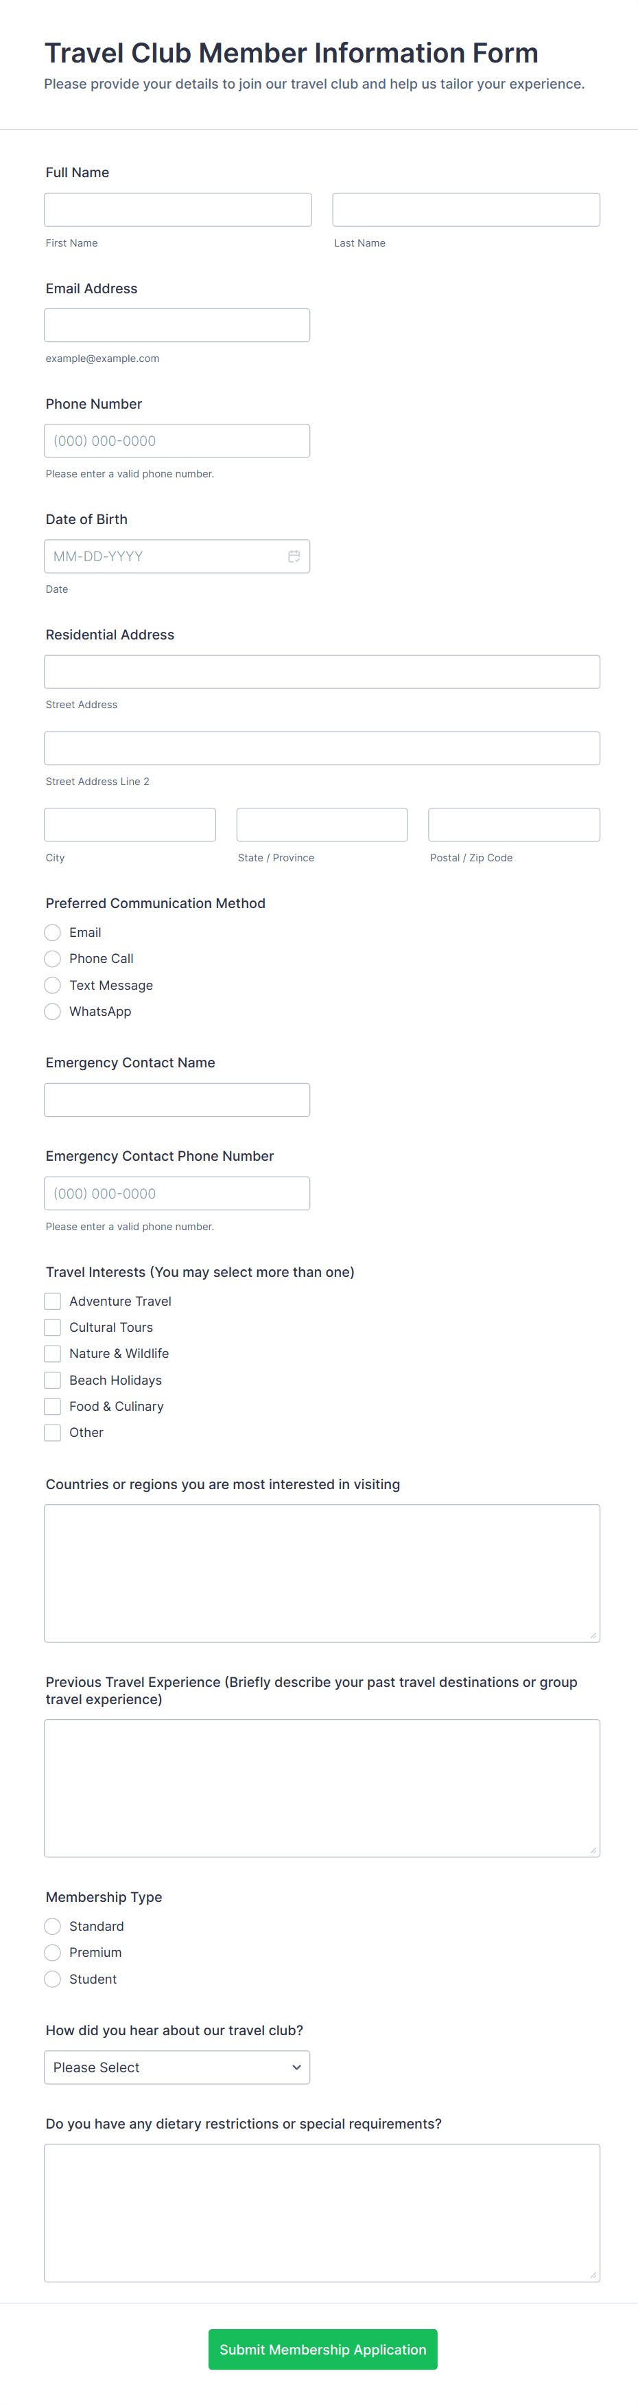Pick the Student membership option
The width and height of the screenshot is (638, 2404).
pyautogui.click(x=52, y=1978)
